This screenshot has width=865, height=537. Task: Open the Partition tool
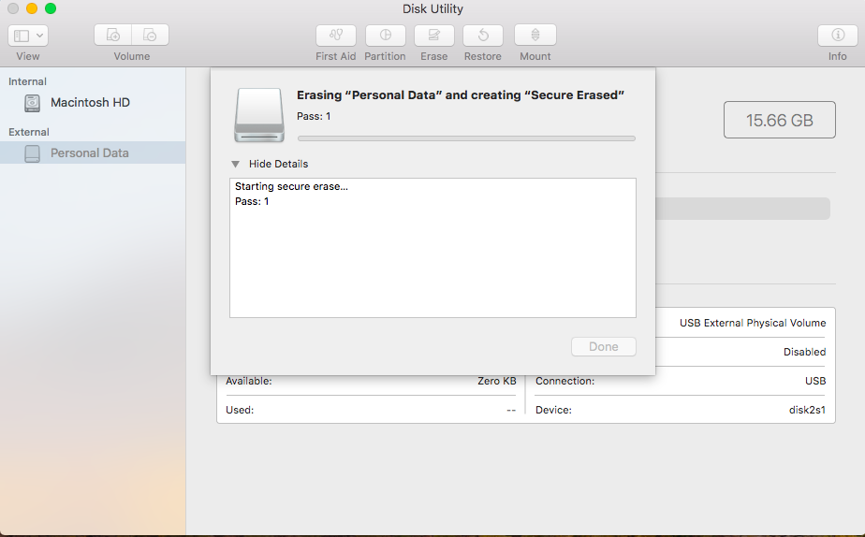pyautogui.click(x=385, y=36)
